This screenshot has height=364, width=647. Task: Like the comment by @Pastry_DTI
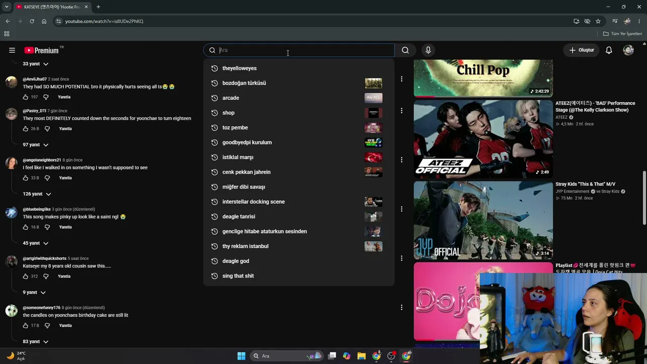click(x=26, y=129)
